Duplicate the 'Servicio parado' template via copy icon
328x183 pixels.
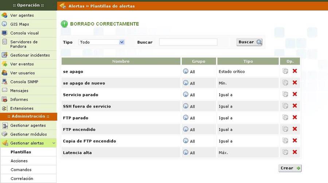(285, 94)
